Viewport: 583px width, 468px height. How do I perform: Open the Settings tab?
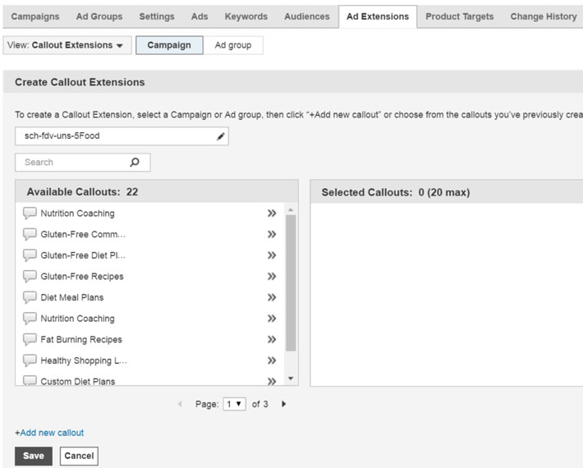pyautogui.click(x=157, y=16)
